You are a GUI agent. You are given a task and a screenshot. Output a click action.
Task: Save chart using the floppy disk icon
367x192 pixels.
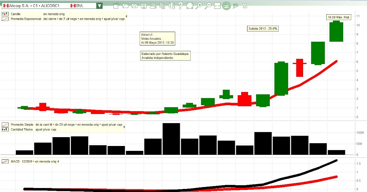tap(144, 5)
